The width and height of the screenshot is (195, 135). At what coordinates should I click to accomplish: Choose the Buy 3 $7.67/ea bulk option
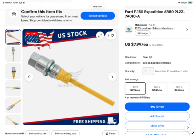(179, 88)
